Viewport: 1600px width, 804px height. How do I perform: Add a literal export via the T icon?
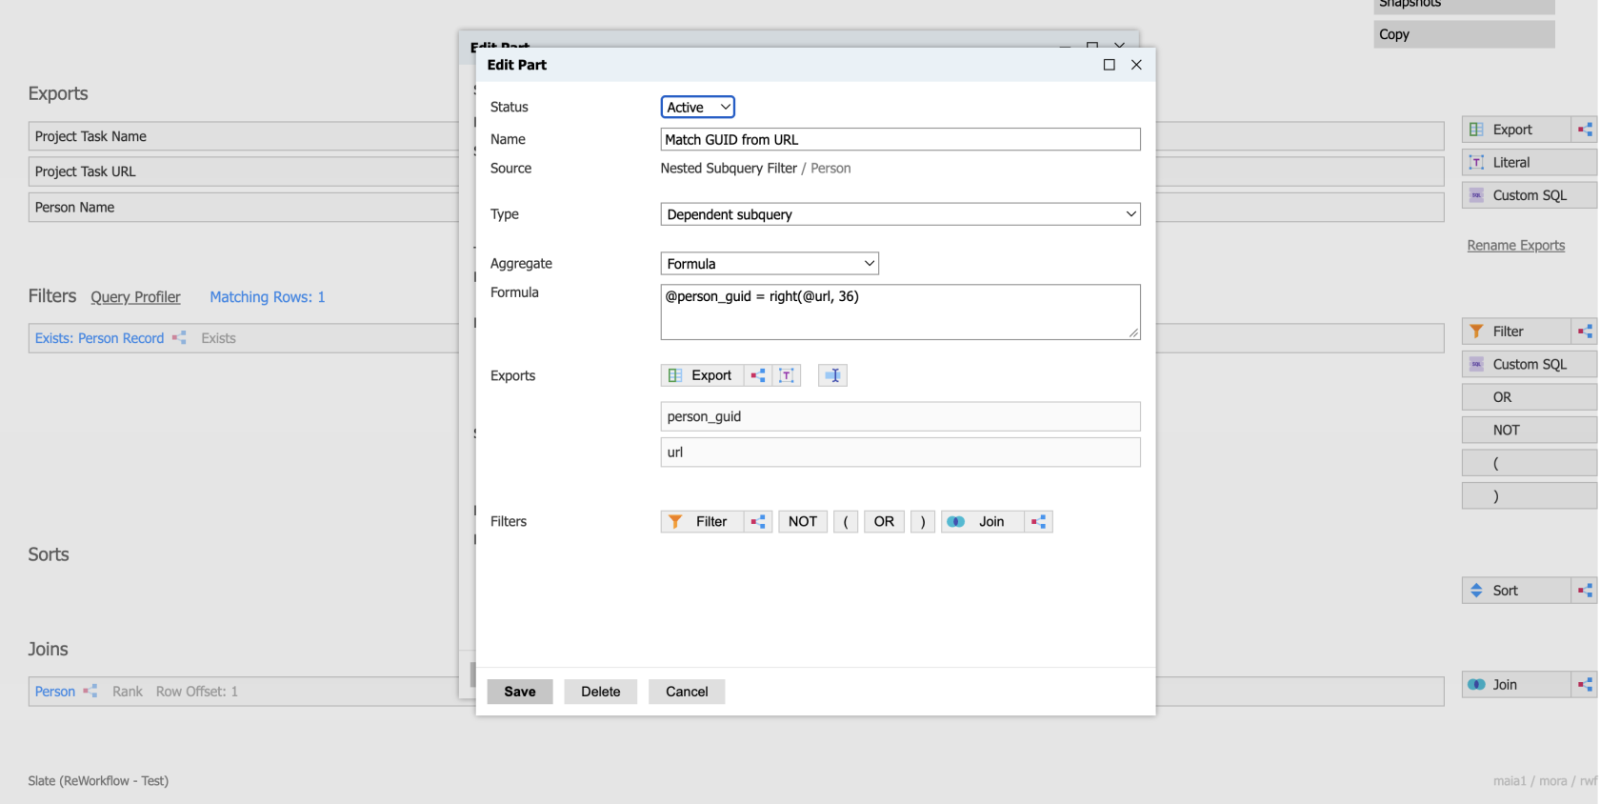[787, 375]
